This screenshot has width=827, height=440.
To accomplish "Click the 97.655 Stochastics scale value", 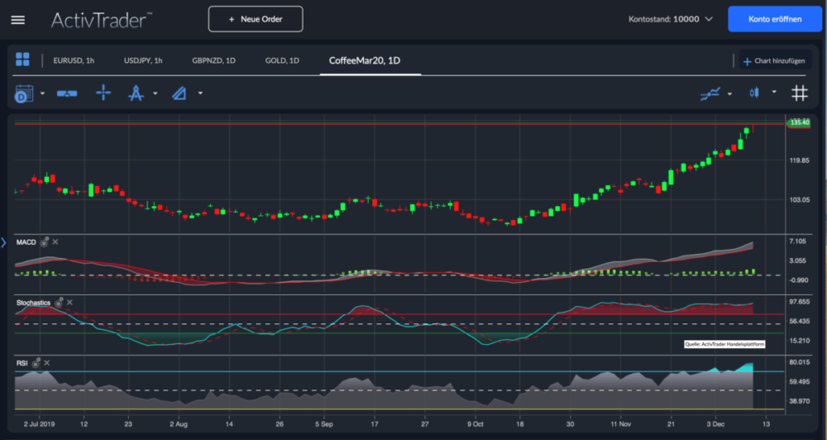I will tap(800, 302).
